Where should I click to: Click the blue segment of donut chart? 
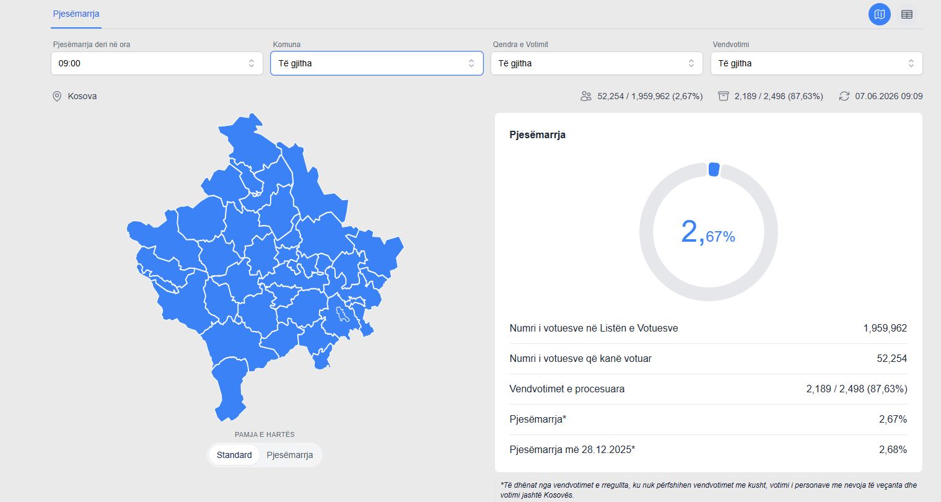click(x=714, y=169)
